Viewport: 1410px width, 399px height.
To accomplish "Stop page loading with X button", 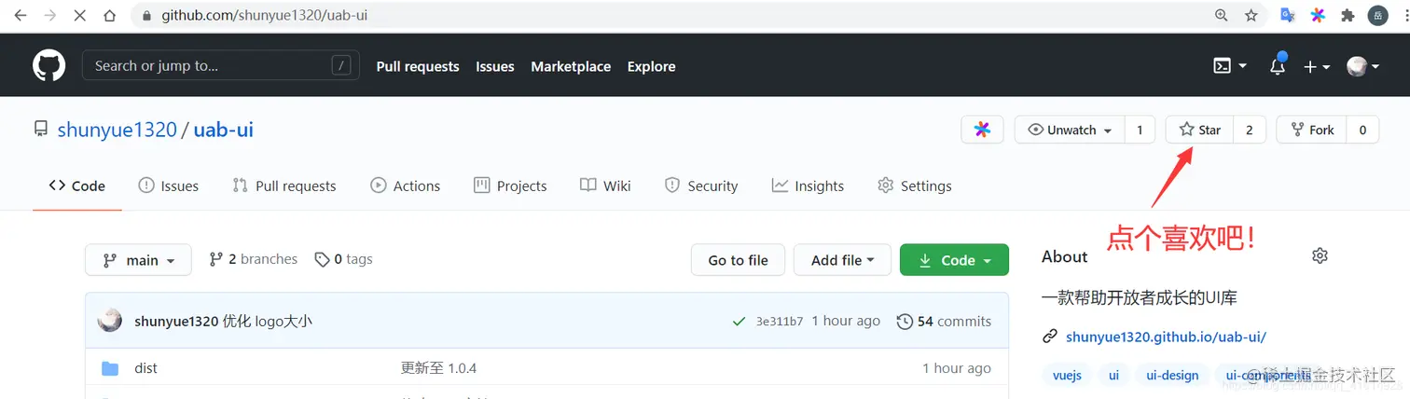I will click(79, 16).
